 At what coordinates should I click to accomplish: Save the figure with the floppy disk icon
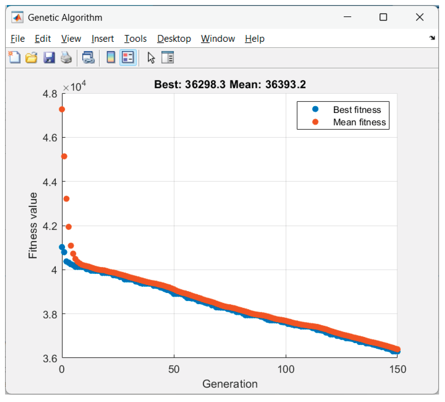tap(49, 57)
